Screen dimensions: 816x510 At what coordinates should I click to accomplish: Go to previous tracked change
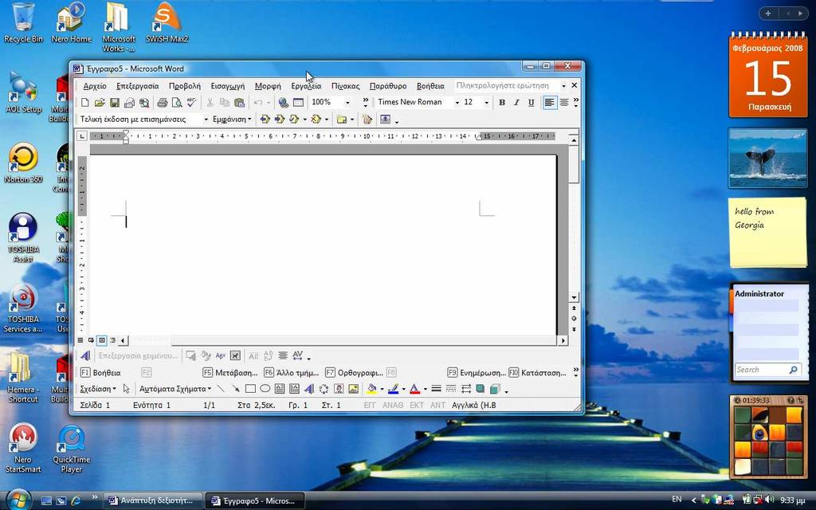265,120
